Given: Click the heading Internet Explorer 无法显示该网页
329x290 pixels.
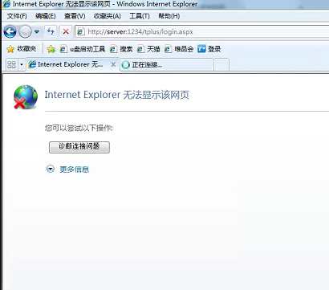Looking at the screenshot, I should (x=117, y=95).
